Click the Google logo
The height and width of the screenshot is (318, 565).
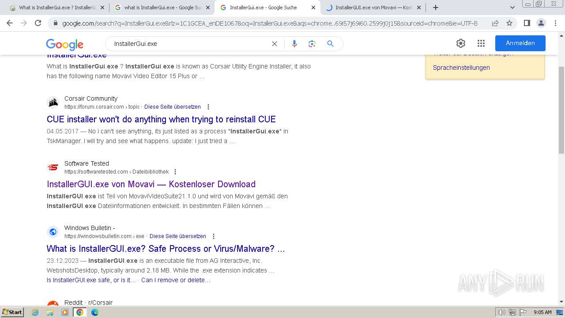click(64, 44)
